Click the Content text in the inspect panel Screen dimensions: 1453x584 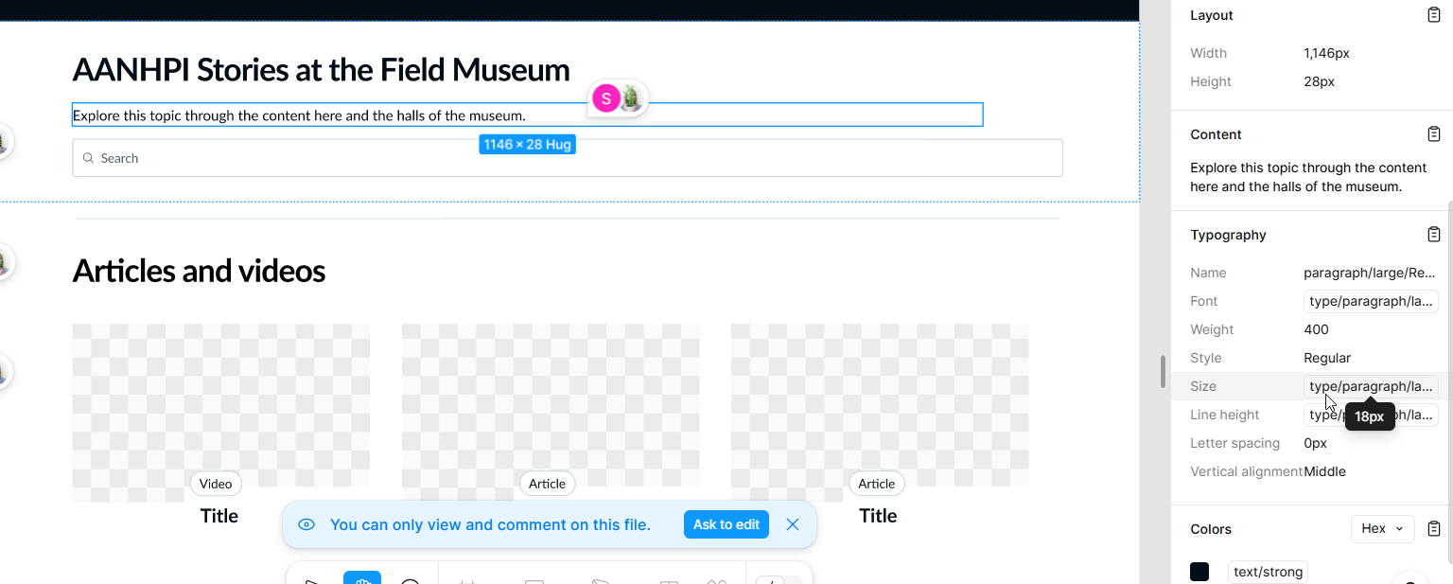(1308, 177)
